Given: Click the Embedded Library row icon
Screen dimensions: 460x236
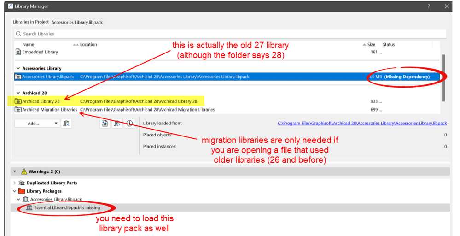Looking at the screenshot, I should pyautogui.click(x=18, y=52).
